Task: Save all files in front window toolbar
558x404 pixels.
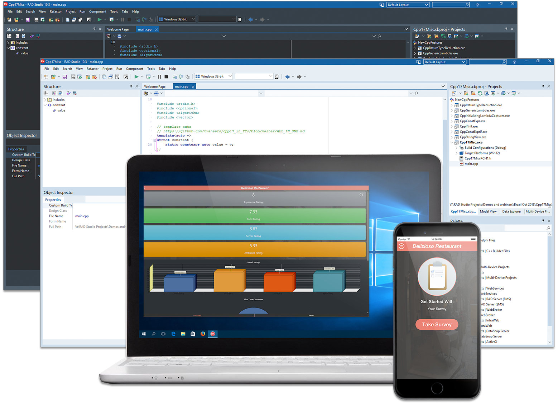Action: (x=73, y=77)
